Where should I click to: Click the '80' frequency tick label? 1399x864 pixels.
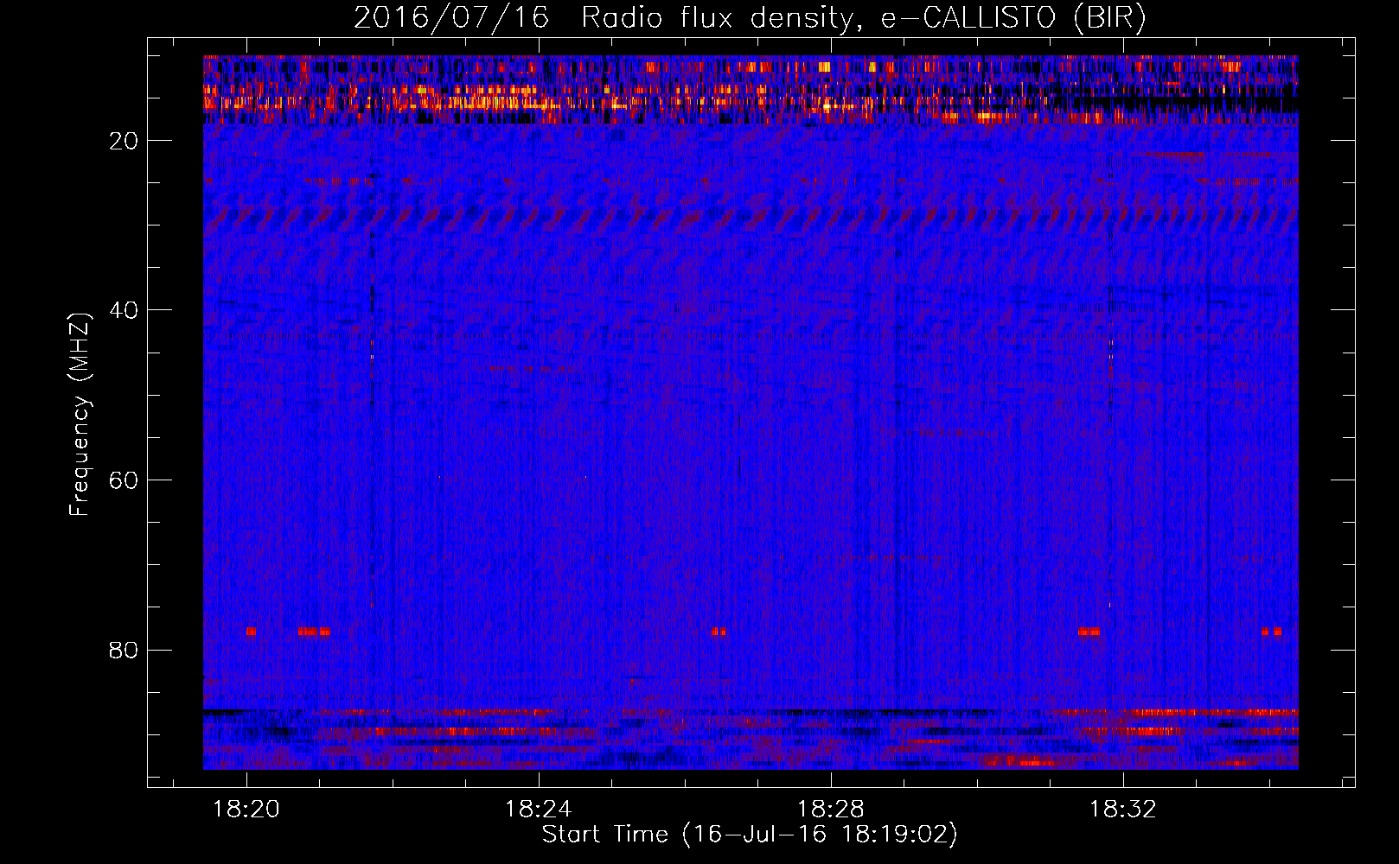(125, 650)
